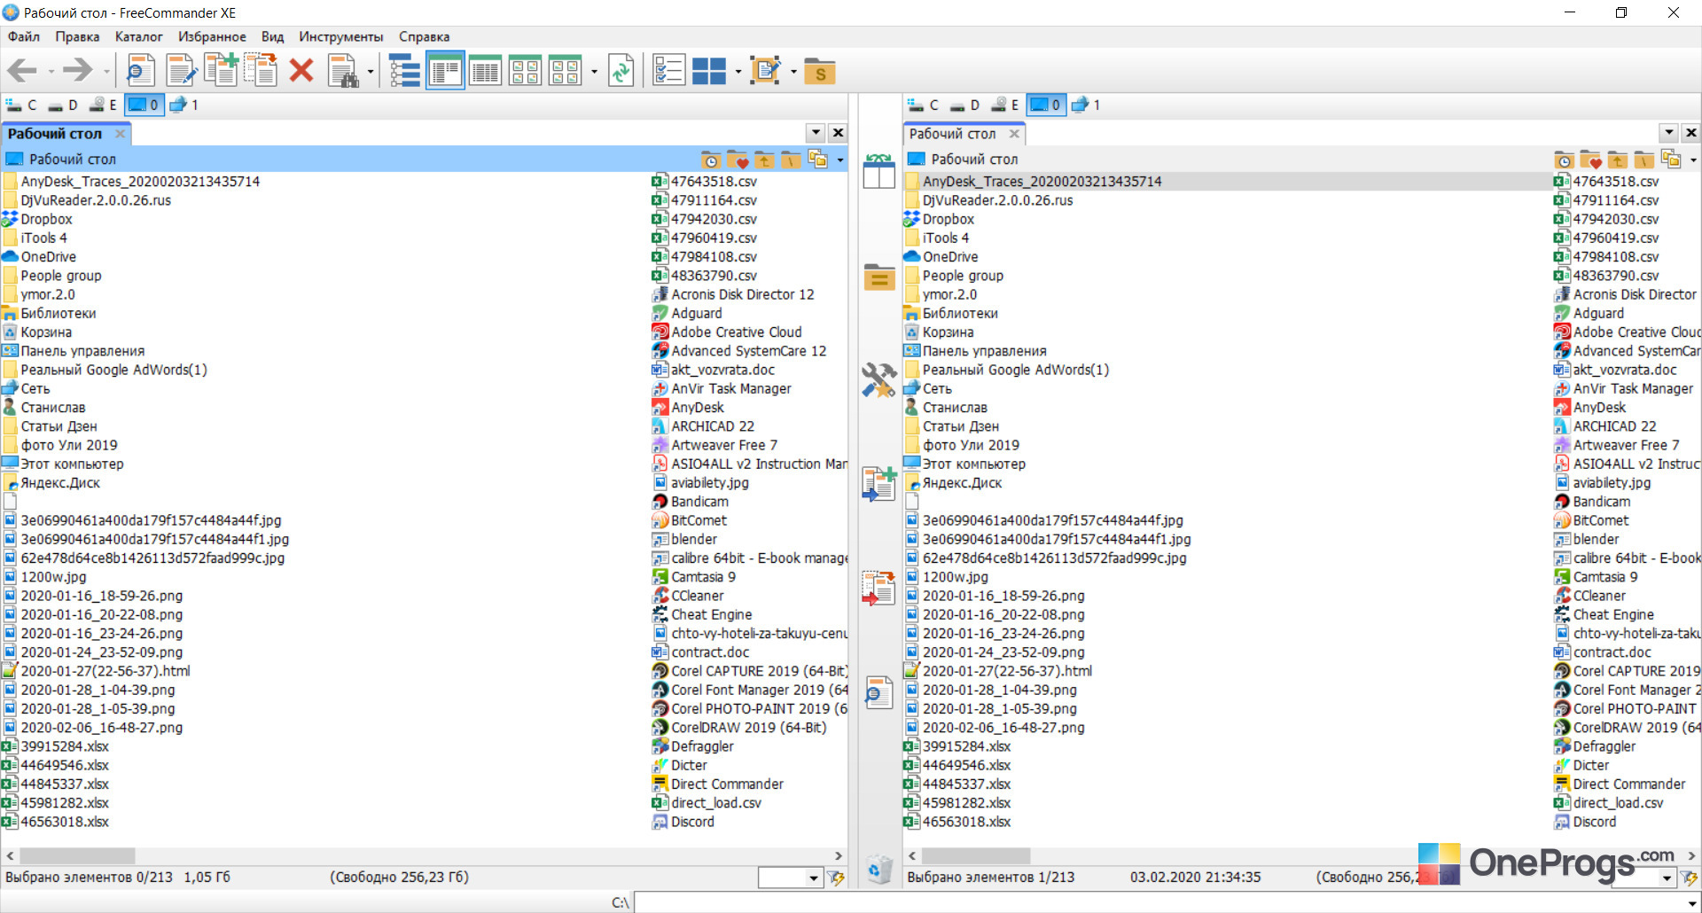The height and width of the screenshot is (913, 1702).
Task: Select Desktop drive button 0 in right panel
Action: coord(1046,105)
